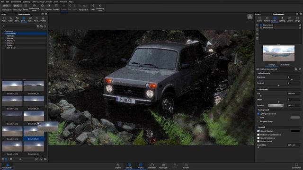Open the CPU Usage dropdown

pos(18,6)
